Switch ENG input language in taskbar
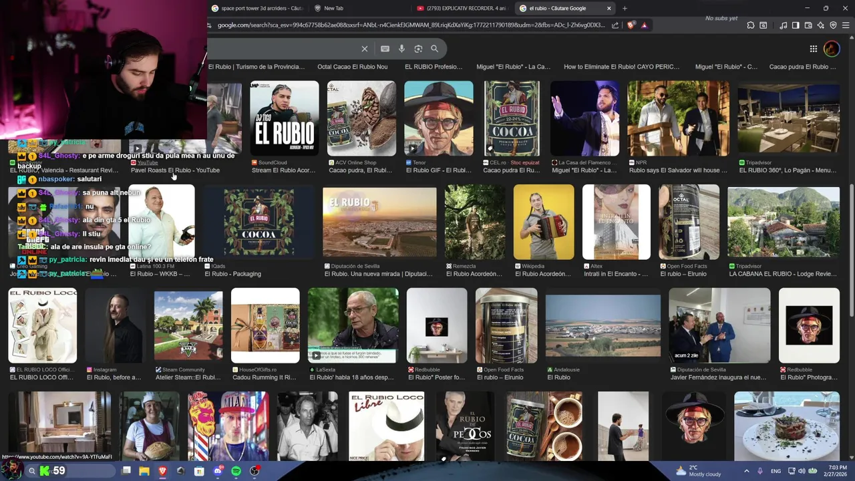The width and height of the screenshot is (855, 481). click(x=776, y=471)
